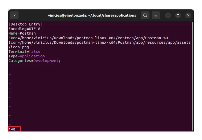Viewport: 202px width, 140px height.
Task: Click the Terminal=false line
Action: coord(24,52)
